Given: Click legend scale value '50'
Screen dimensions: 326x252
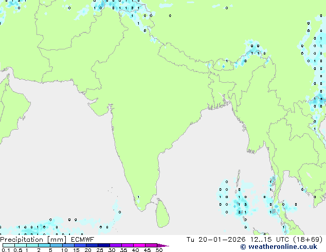Looking at the screenshot, I should tap(159, 250).
